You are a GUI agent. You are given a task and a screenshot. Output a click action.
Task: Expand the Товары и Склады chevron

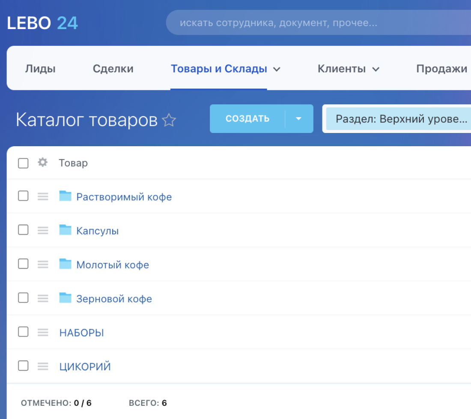coord(277,69)
